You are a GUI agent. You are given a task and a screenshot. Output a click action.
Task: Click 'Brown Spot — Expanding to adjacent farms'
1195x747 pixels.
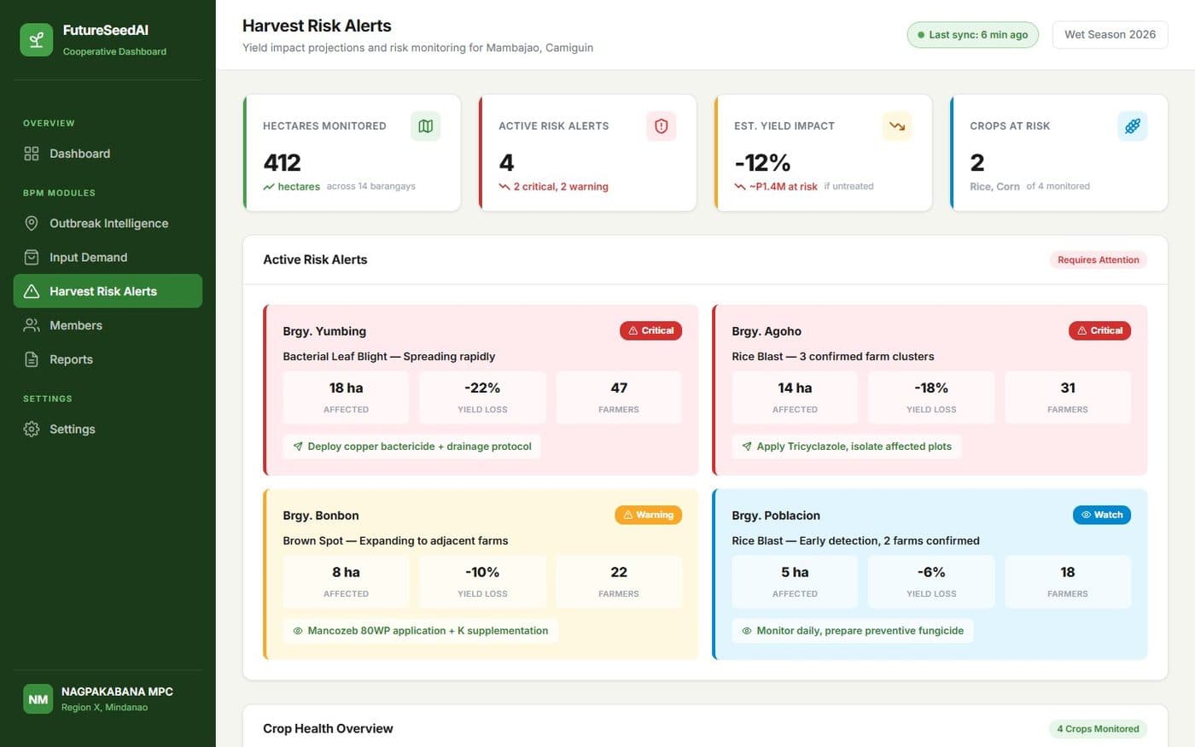(x=395, y=540)
